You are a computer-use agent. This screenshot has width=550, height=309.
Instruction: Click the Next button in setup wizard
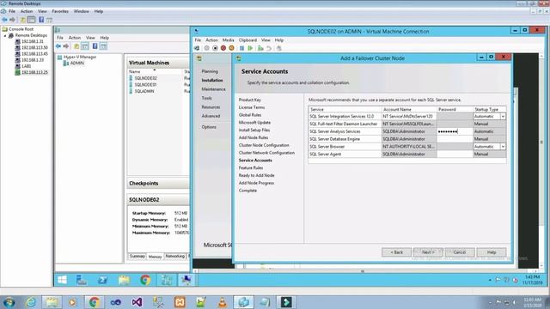pos(428,252)
